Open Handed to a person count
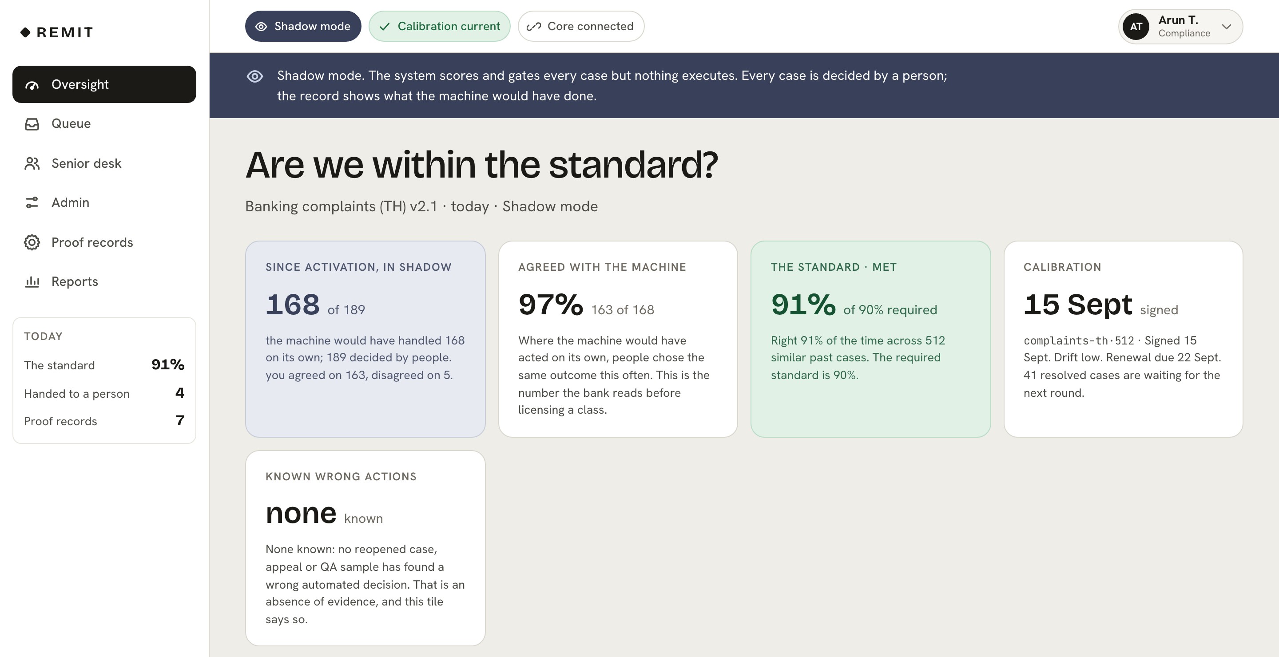1279x657 pixels. 104,393
